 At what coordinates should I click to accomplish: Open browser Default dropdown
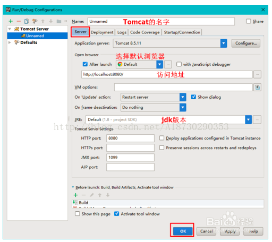(x=159, y=64)
